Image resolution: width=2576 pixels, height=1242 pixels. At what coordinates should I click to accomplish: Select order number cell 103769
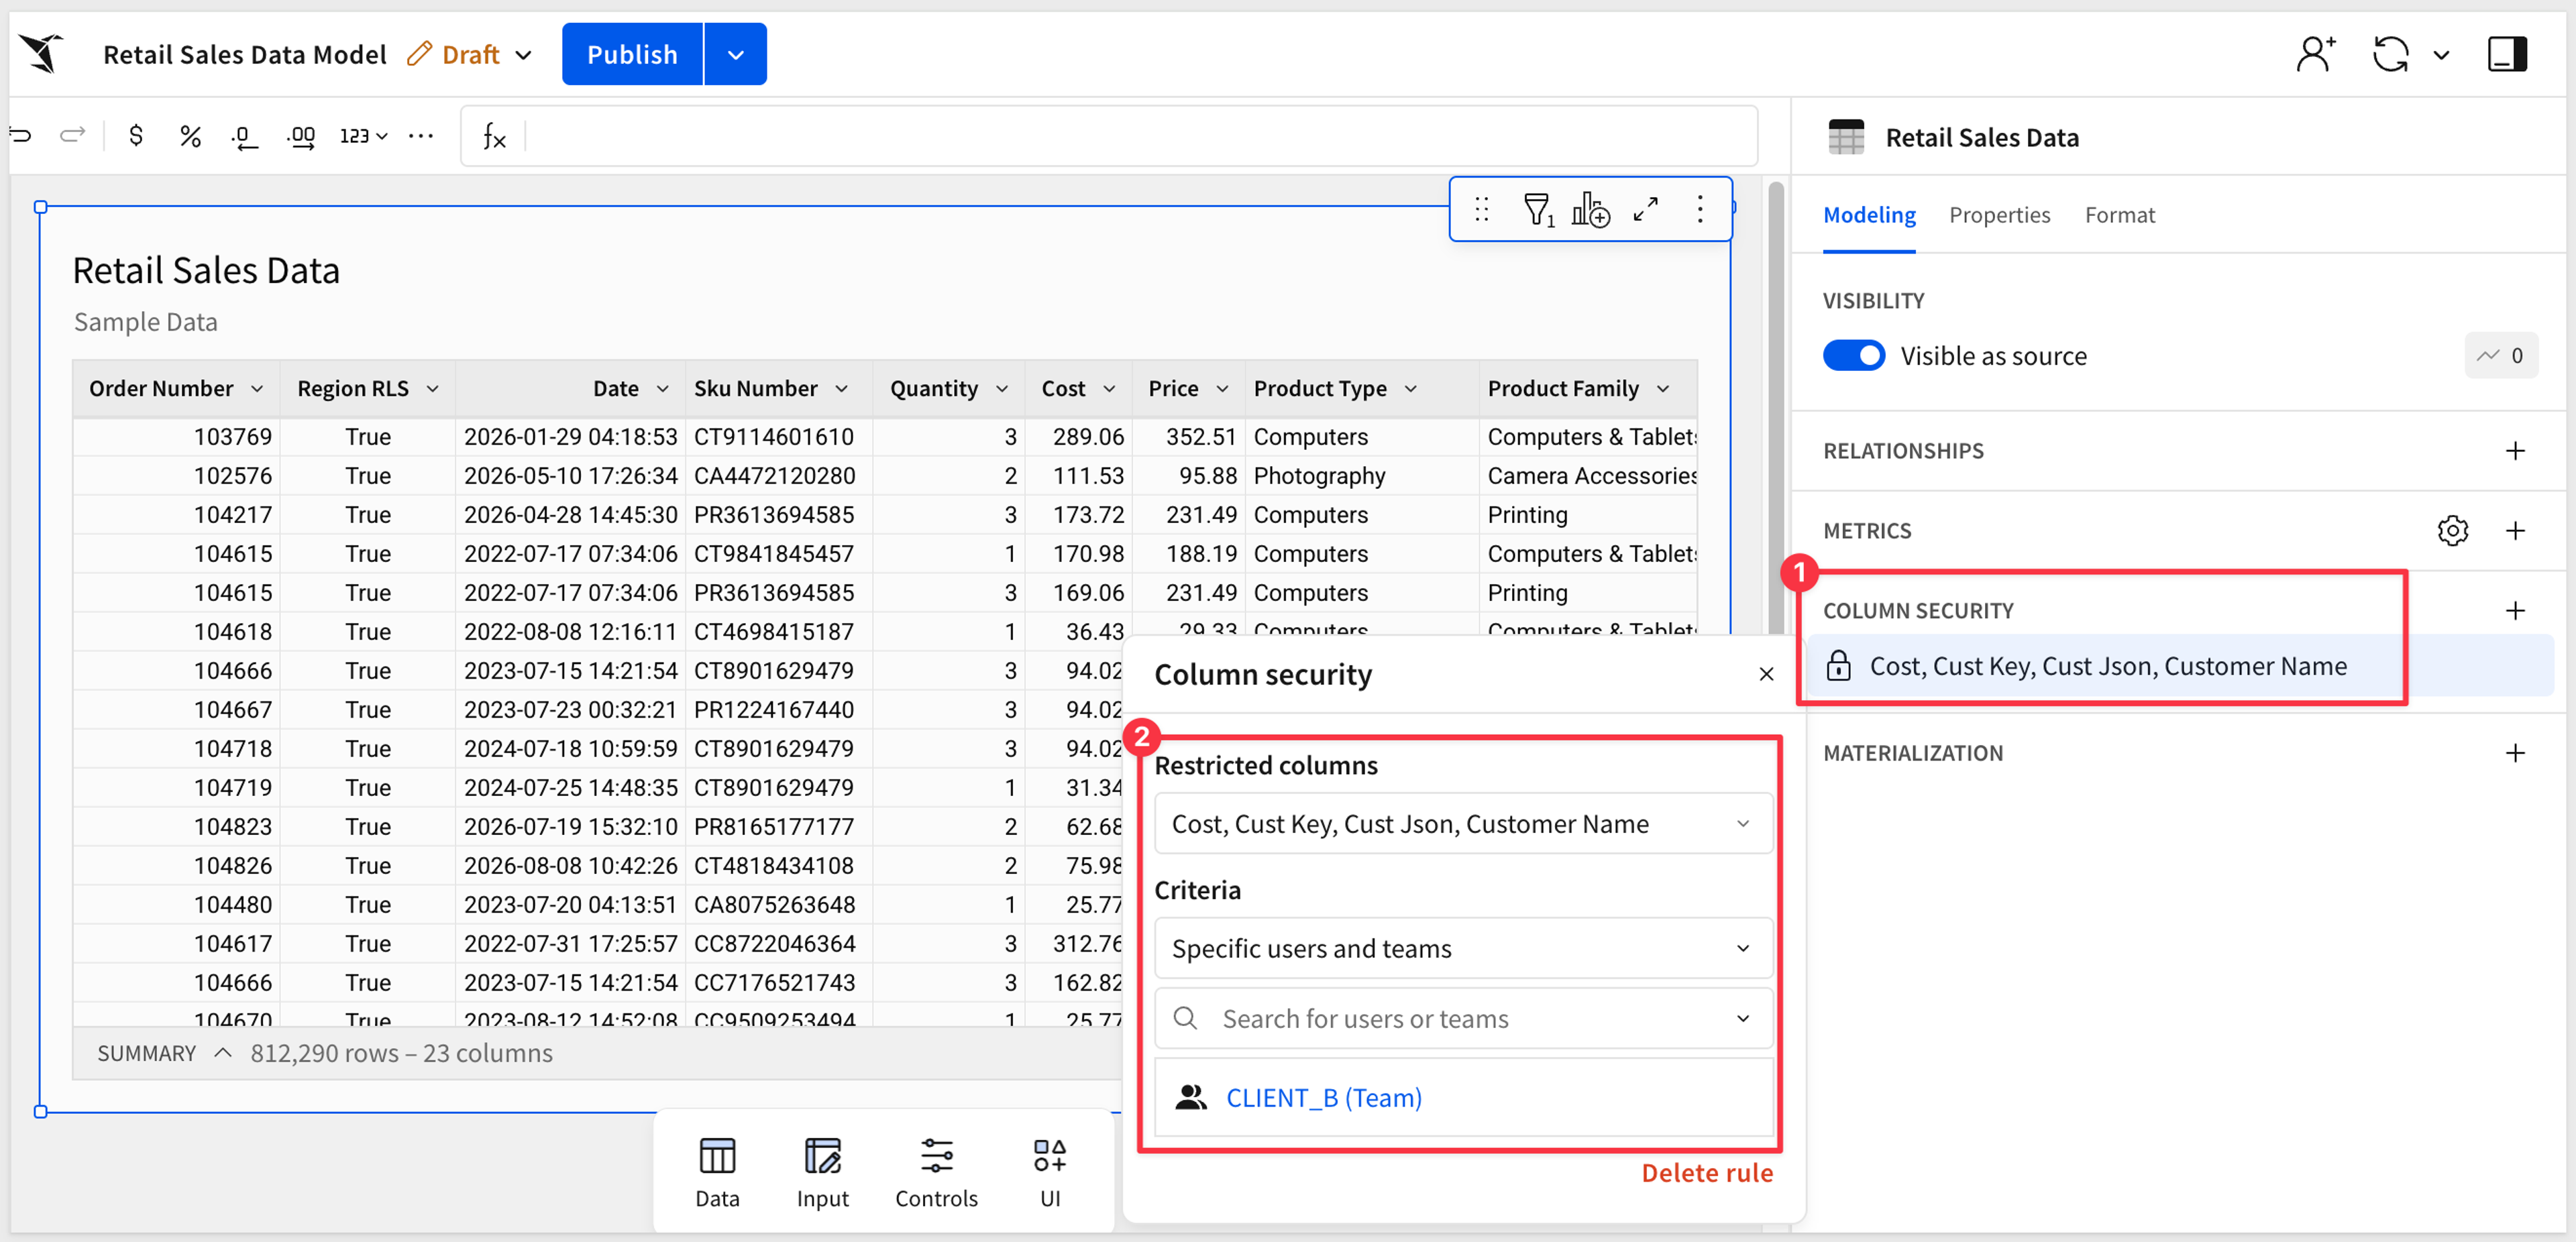[176, 437]
